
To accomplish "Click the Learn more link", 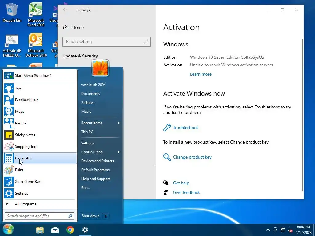I will pos(201,74).
